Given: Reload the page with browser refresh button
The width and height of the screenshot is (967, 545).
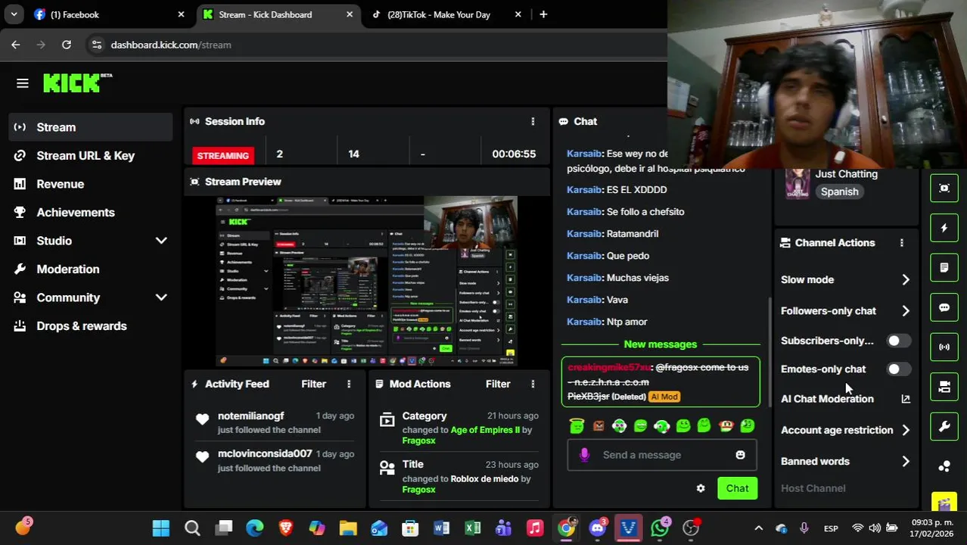Looking at the screenshot, I should (67, 45).
